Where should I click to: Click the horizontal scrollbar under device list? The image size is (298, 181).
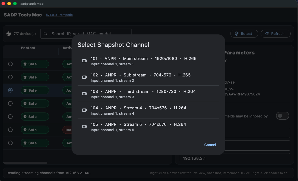pos(25,163)
